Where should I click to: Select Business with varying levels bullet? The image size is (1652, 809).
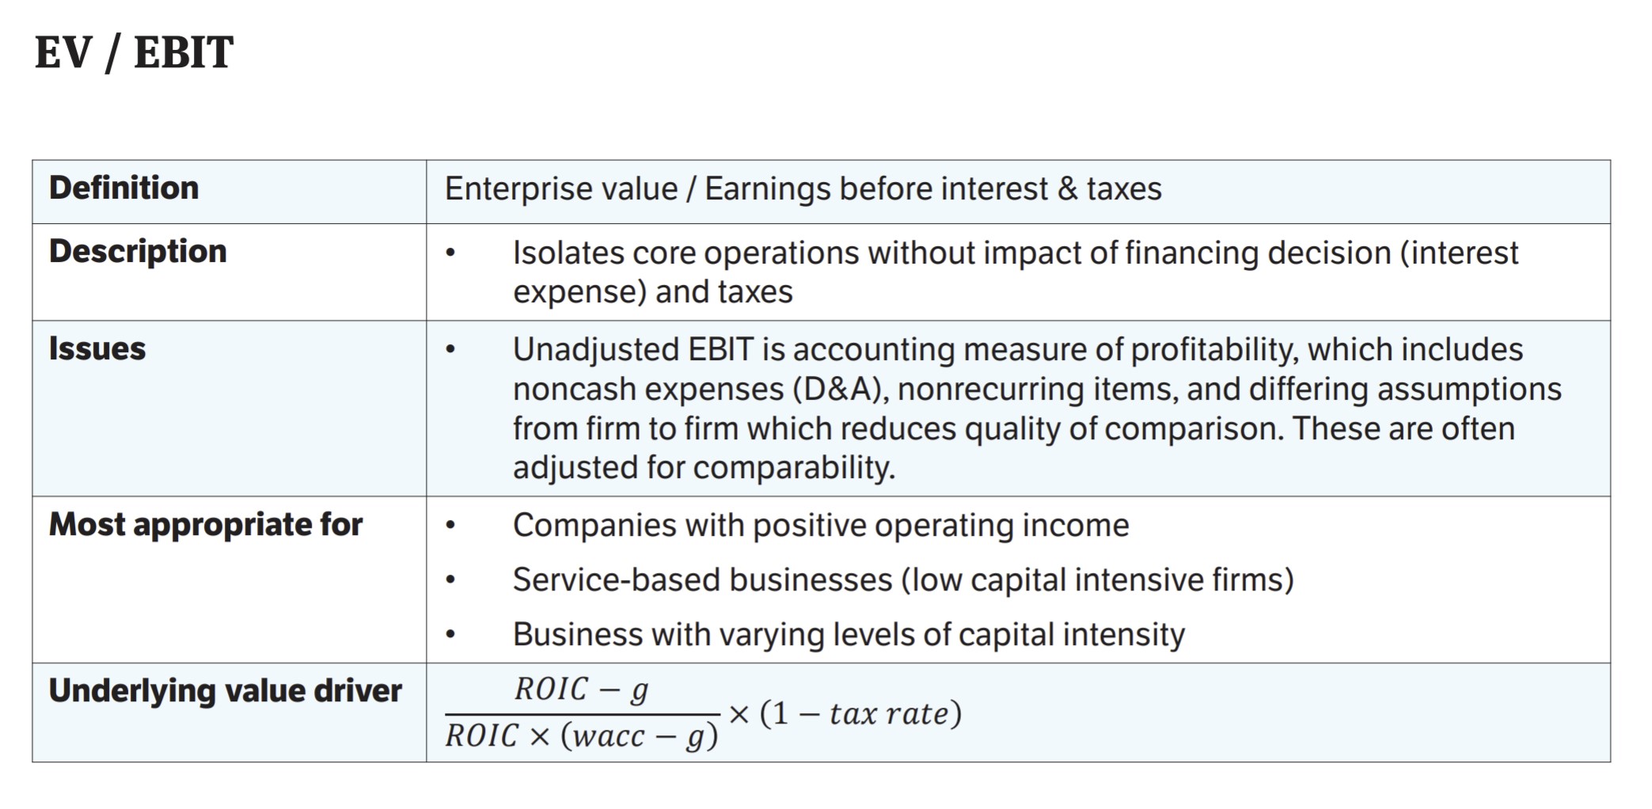click(x=849, y=635)
